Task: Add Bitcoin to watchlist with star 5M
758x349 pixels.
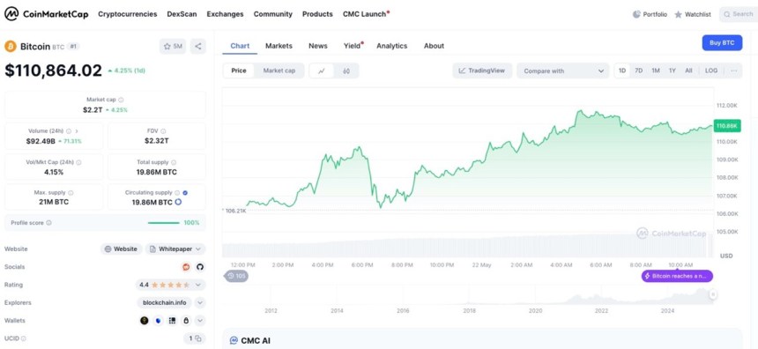Action: point(173,47)
